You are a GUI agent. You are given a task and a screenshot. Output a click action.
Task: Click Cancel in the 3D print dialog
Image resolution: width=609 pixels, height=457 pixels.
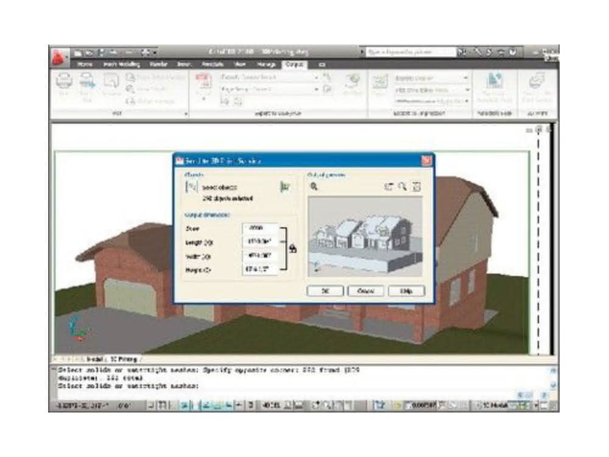pos(365,291)
